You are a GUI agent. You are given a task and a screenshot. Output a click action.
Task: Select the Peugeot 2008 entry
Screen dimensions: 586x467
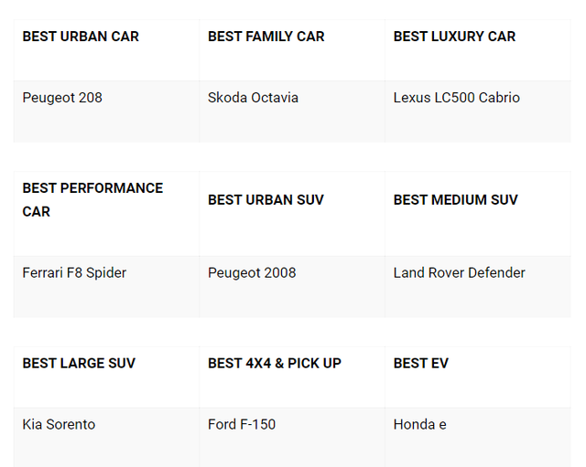[x=252, y=272]
